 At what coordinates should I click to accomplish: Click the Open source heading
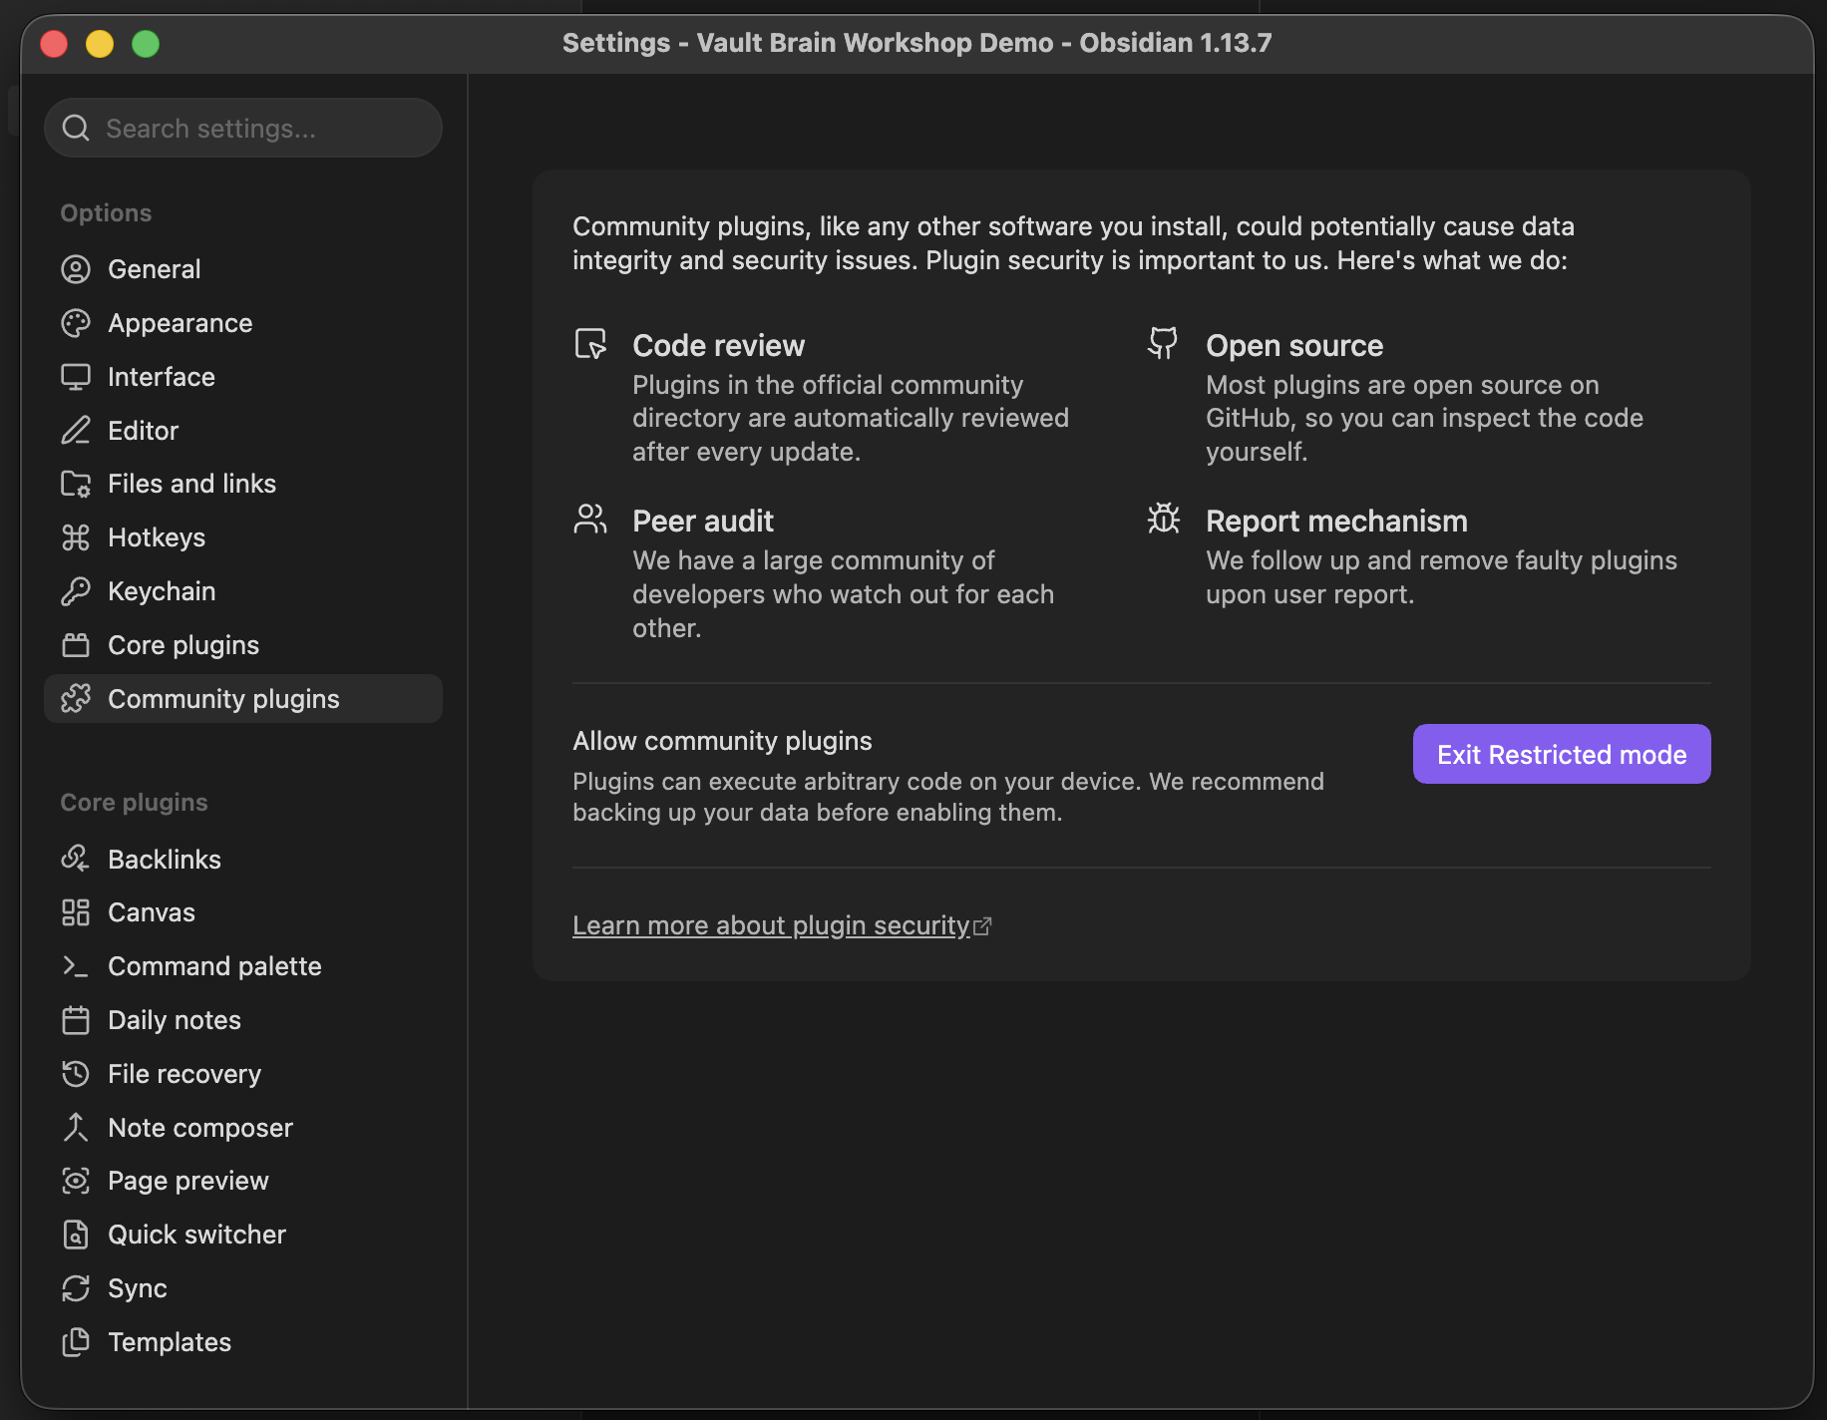pos(1294,345)
